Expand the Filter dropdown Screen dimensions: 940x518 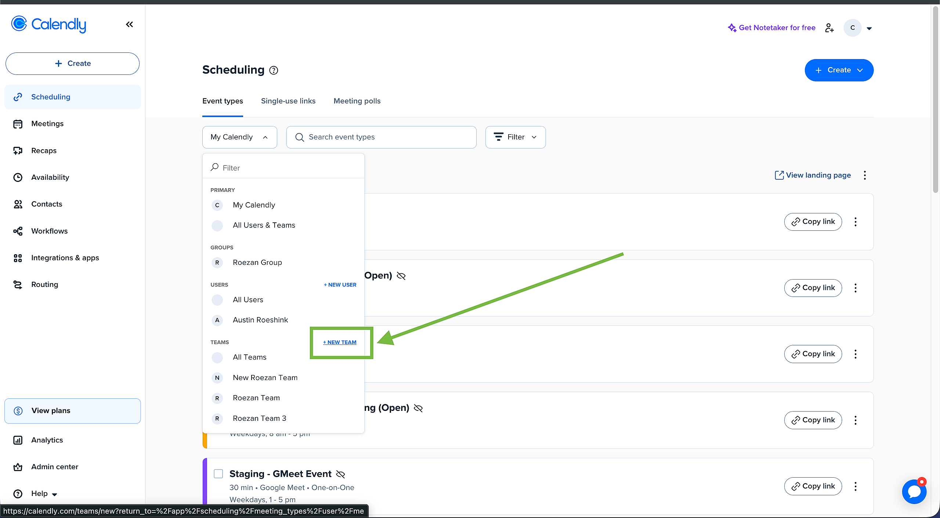[515, 137]
